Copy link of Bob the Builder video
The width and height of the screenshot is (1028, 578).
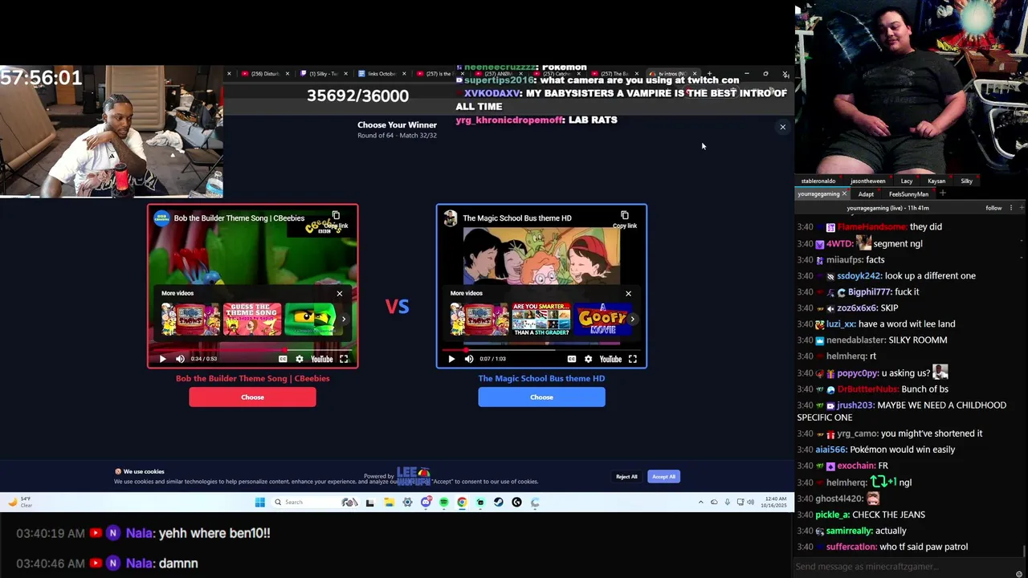336,219
